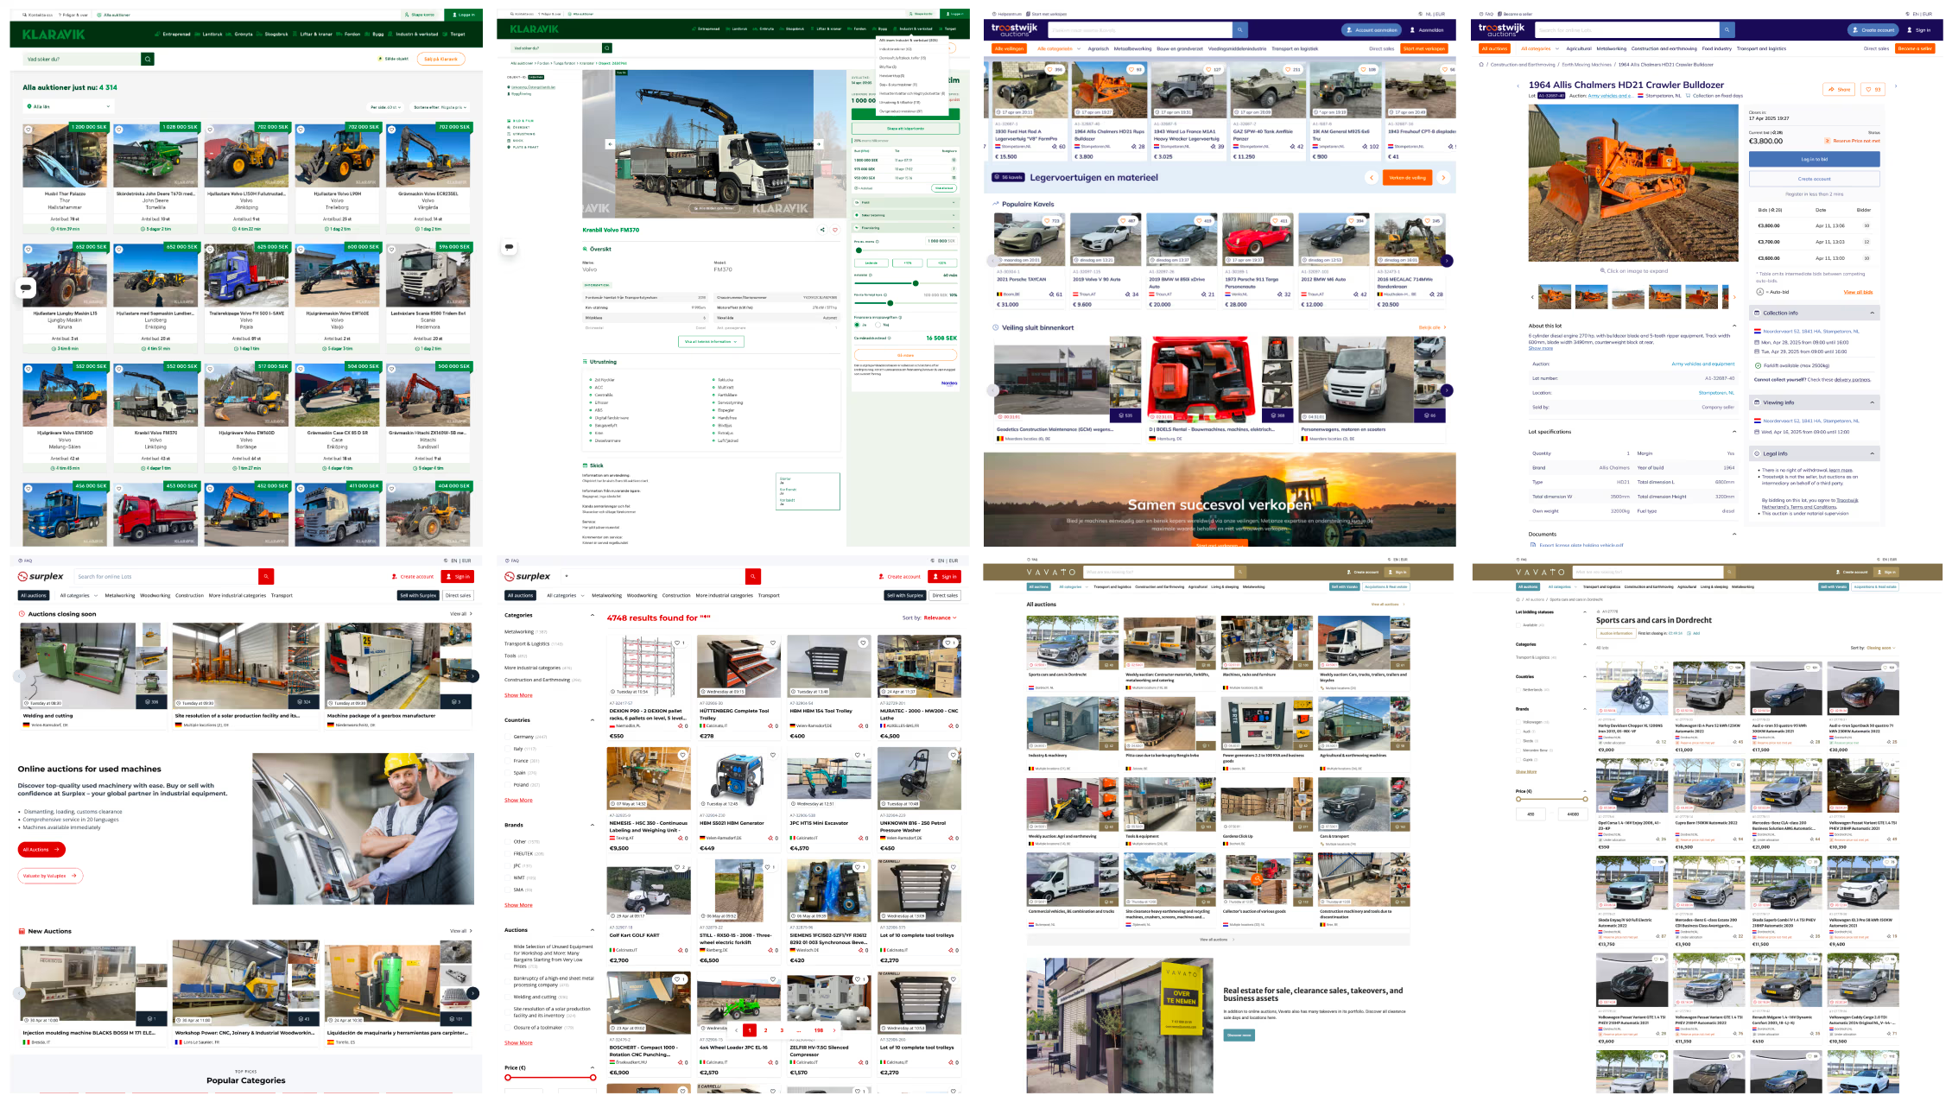
Task: Check the France country filter
Action: (508, 761)
